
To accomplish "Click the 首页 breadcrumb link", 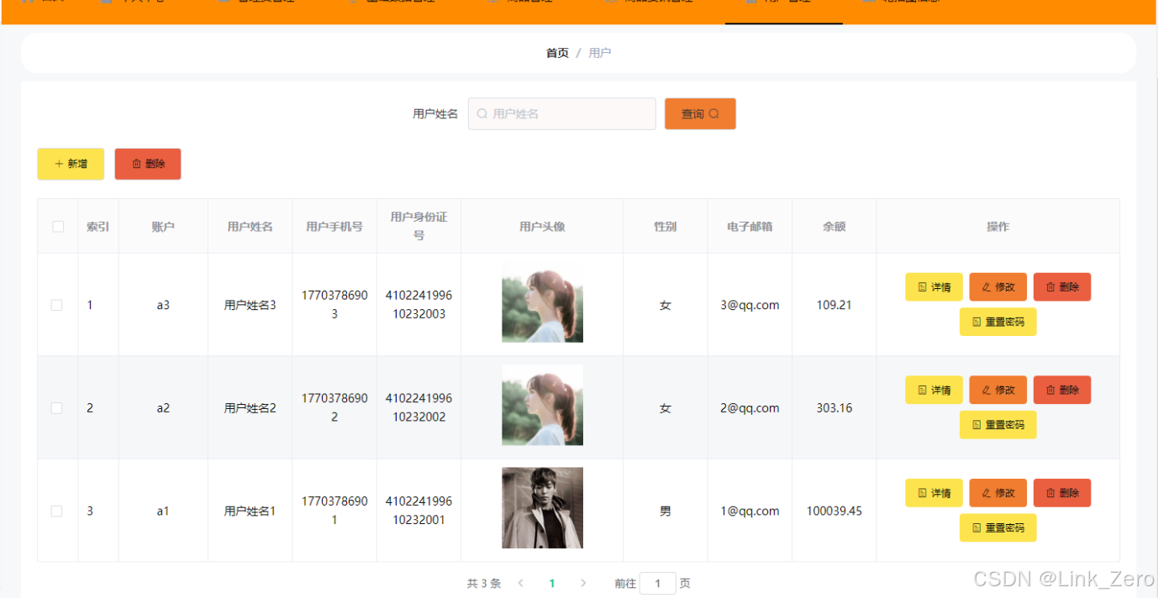I will [x=556, y=52].
